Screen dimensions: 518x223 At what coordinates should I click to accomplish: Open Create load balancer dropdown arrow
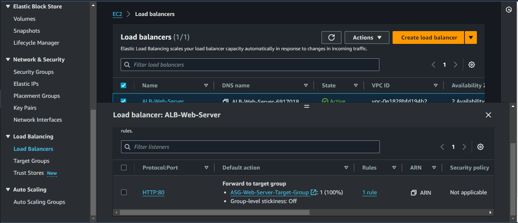470,37
